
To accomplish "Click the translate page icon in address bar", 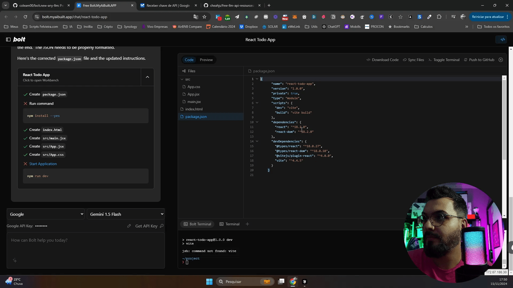I will [196, 17].
